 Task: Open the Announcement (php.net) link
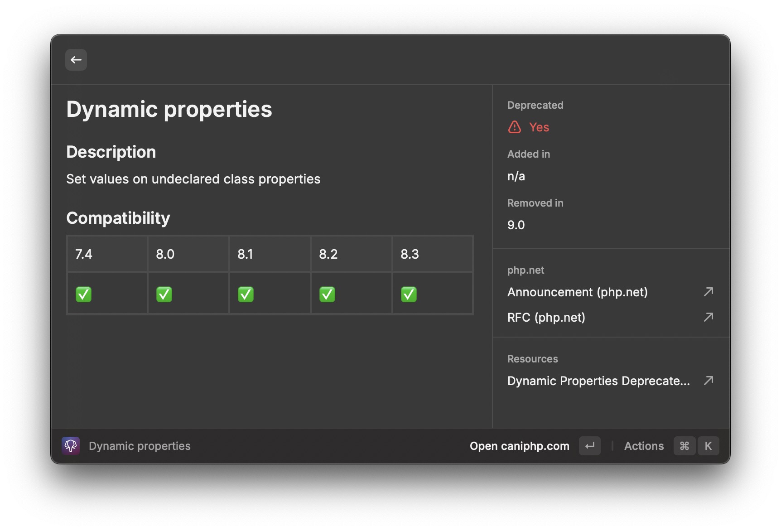click(x=577, y=292)
